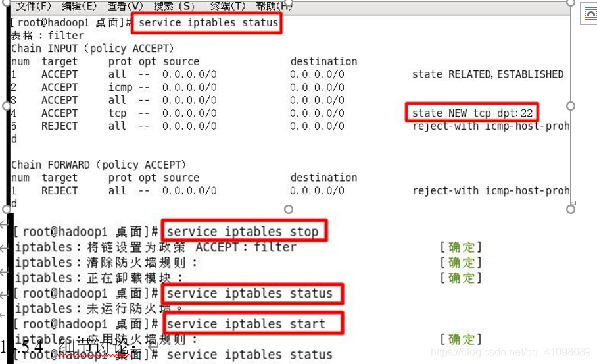Click 'Chain FORWARD (policy ACCEPT)' line
Image resolution: width=597 pixels, height=364 pixels.
(x=99, y=165)
